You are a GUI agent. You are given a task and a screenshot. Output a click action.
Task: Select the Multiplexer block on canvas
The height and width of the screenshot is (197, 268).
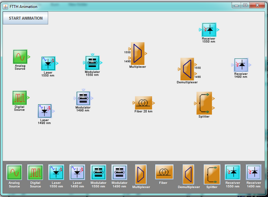click(138, 54)
